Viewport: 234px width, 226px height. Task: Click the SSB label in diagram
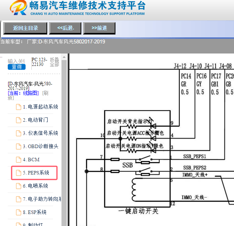point(127,165)
